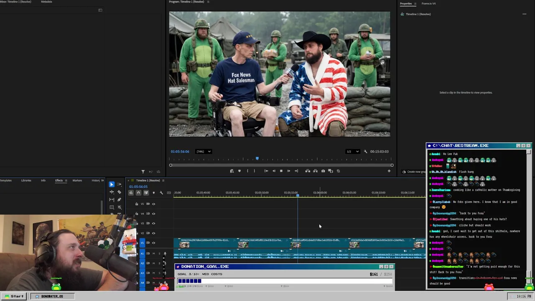
Task: Open timeline display settings wrench
Action: 161,193
